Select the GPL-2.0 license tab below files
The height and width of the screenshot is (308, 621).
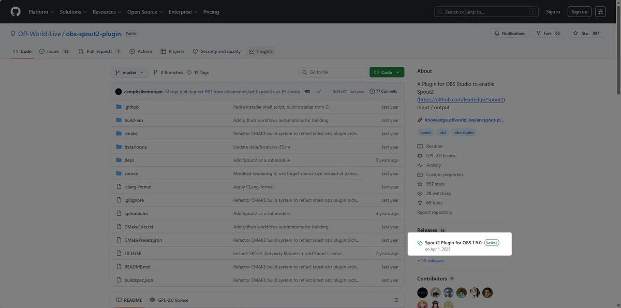169,300
